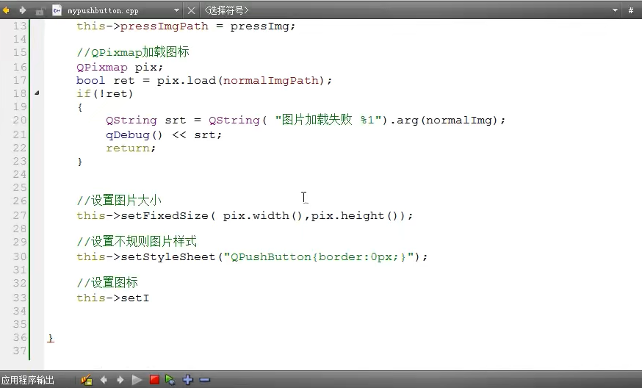Viewport: 642px width, 388px height.
Task: Go to next item in output pane
Action: pos(120,380)
